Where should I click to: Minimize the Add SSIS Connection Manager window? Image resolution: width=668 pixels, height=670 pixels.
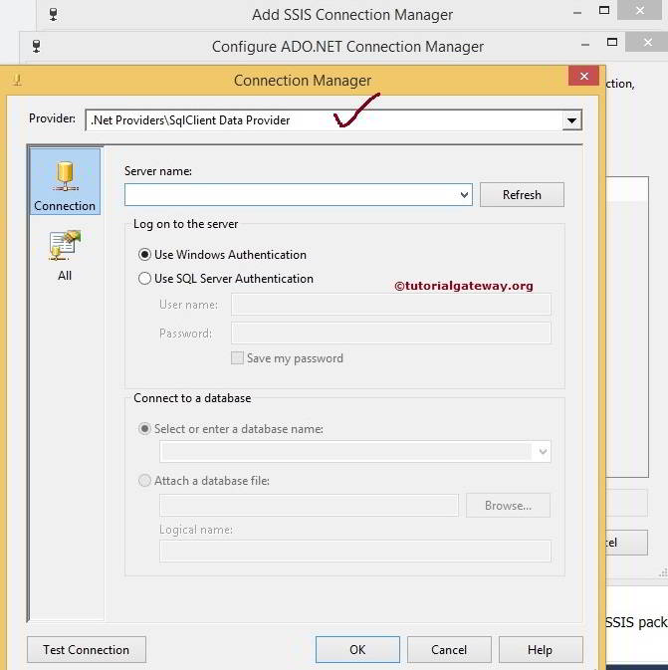[x=577, y=13]
